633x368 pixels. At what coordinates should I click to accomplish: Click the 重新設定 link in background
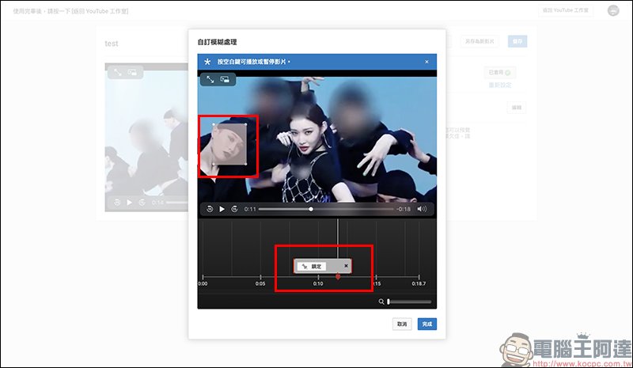coord(500,85)
